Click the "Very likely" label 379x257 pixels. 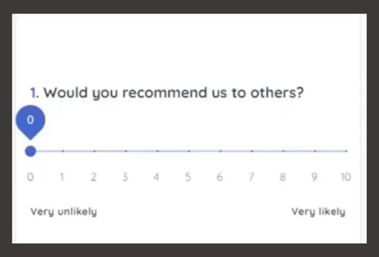point(318,212)
